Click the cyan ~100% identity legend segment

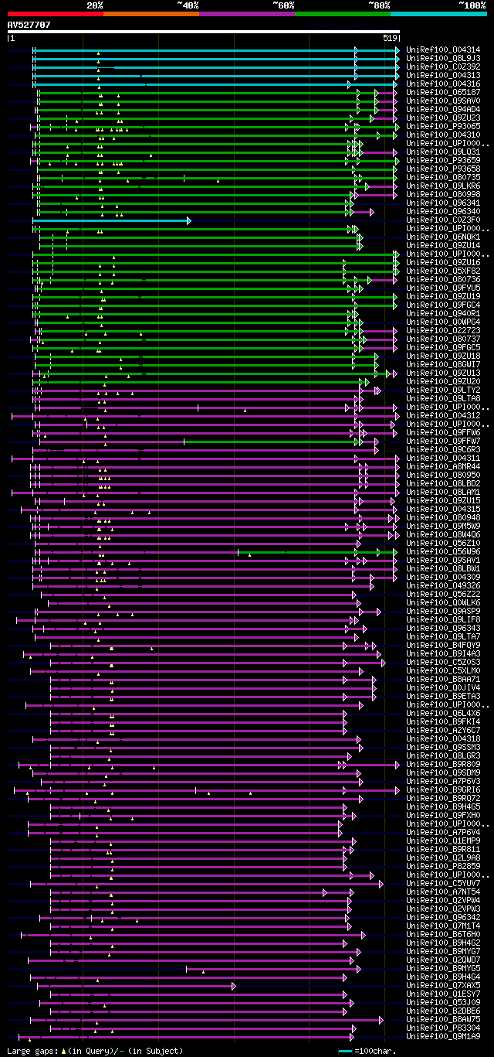438,14
